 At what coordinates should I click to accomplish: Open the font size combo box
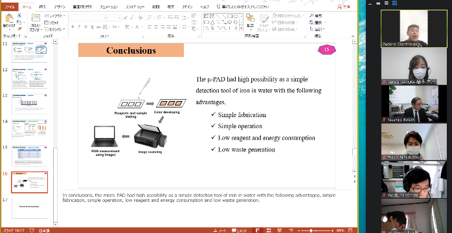(114, 18)
